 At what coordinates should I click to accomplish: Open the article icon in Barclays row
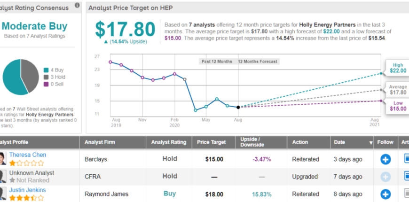tap(406, 159)
